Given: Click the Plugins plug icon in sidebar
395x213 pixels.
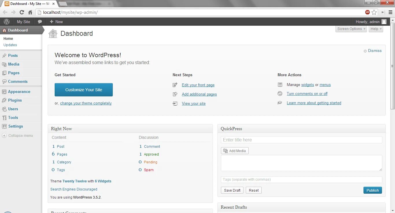Looking at the screenshot, I should (4, 100).
